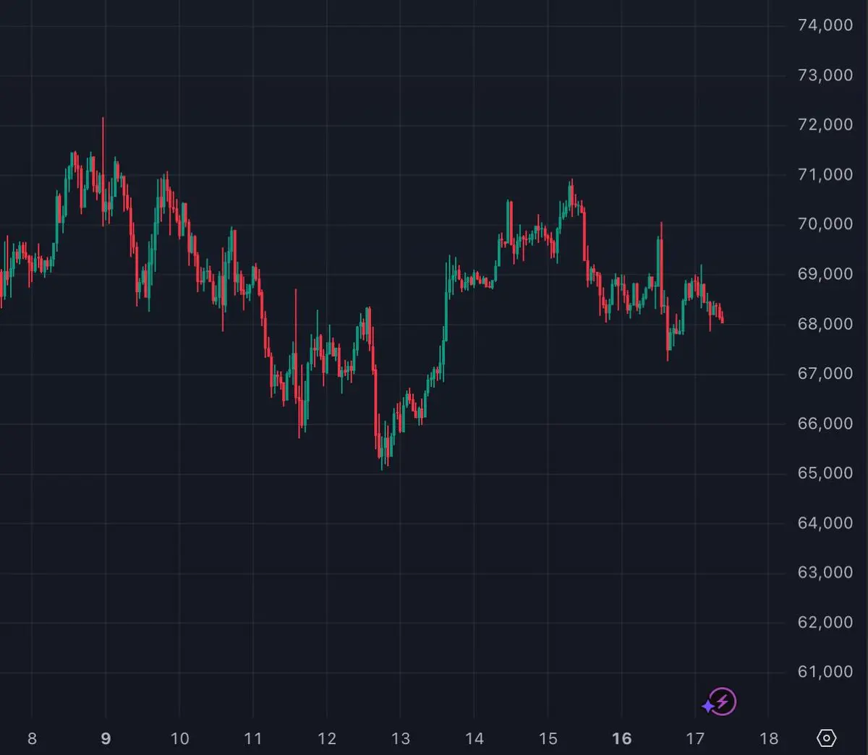This screenshot has width=868, height=755.
Task: Click date label 17 on time axis
Action: (x=694, y=738)
